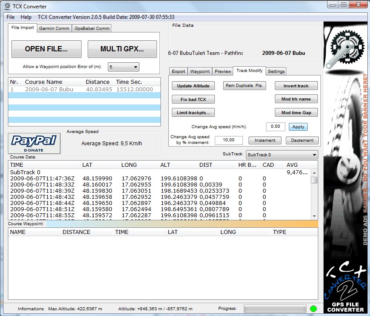Click the Invert track button

296,86
